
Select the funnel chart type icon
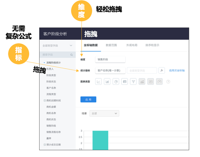pyautogui.click(x=133, y=82)
